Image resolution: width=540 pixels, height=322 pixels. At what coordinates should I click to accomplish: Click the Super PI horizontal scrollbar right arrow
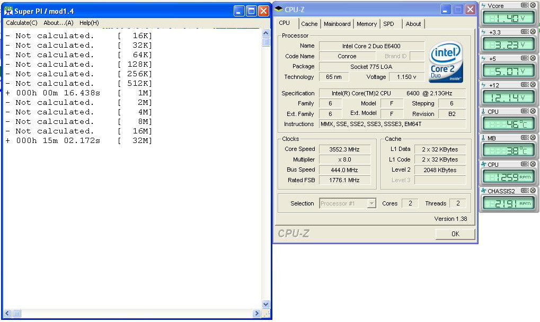point(256,314)
